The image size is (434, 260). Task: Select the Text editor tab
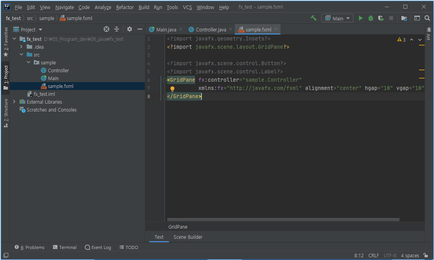159,237
